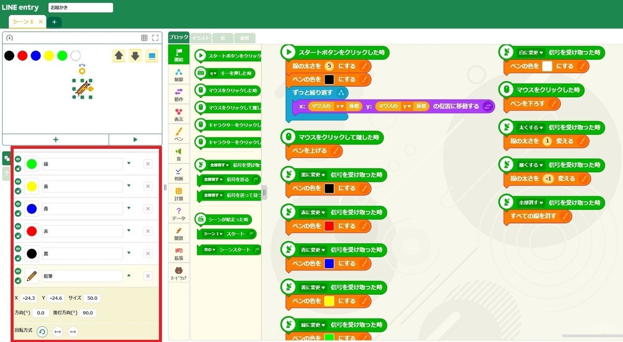
Task: Open the 判断 judgement block category
Action: pos(179,174)
